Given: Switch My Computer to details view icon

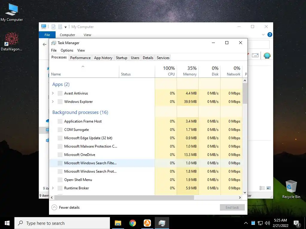Looking at the screenshot, I should tap(262, 188).
